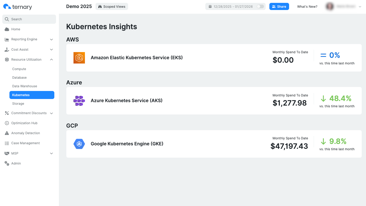Expand the Reporting Engine section
Viewport: 366px width, 206px height.
point(51,39)
